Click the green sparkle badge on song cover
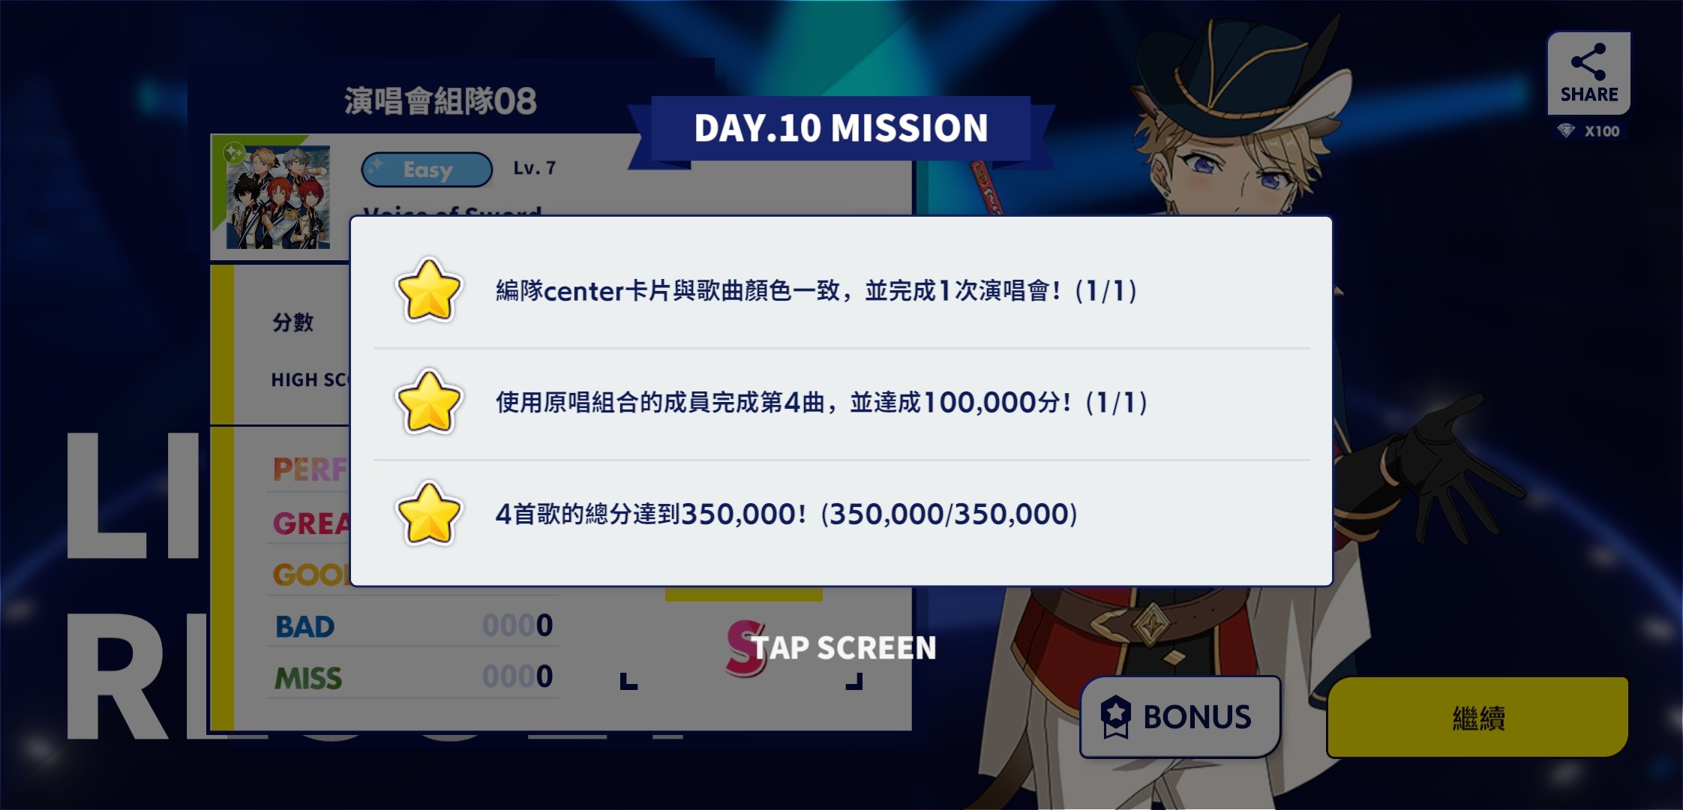1683x810 pixels. point(235,153)
